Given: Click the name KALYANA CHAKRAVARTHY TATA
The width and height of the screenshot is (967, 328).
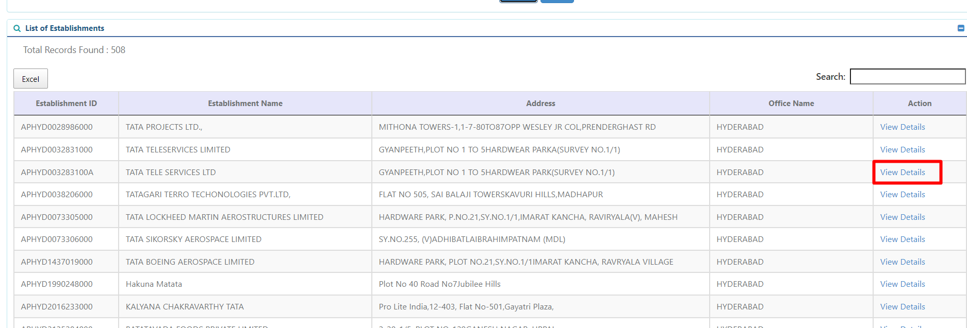Looking at the screenshot, I should [x=185, y=307].
